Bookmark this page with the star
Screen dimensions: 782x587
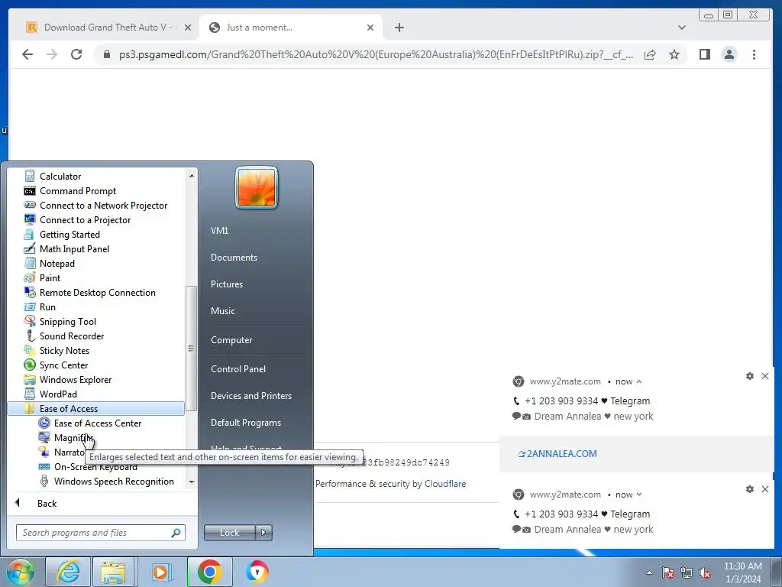click(x=674, y=54)
